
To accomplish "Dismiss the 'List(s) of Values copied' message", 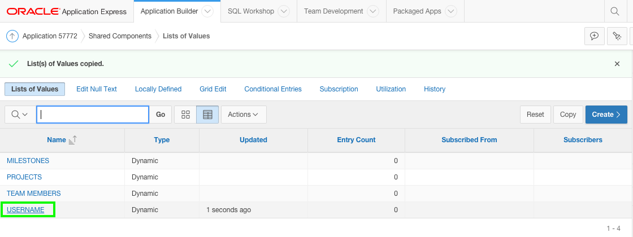I will [617, 64].
